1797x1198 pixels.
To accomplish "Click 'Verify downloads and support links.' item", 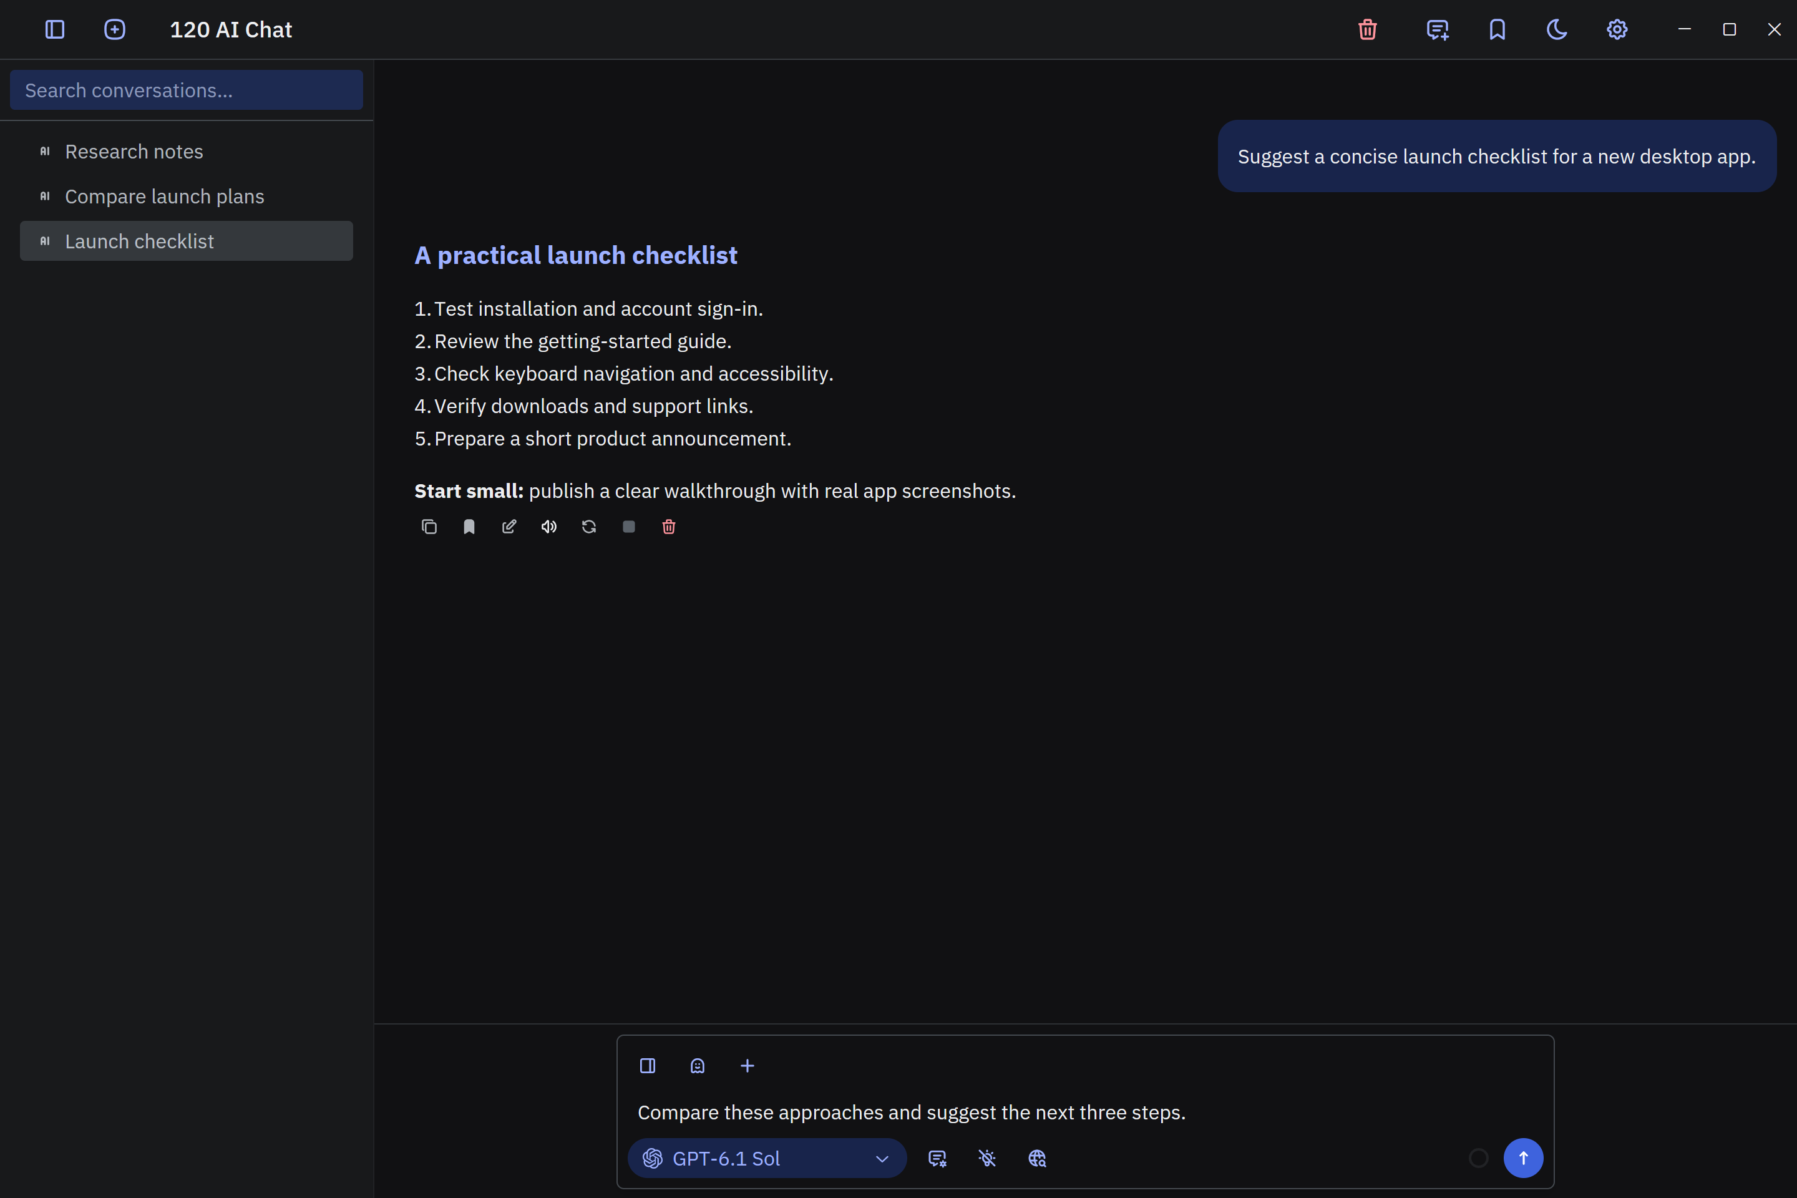I will pos(593,406).
